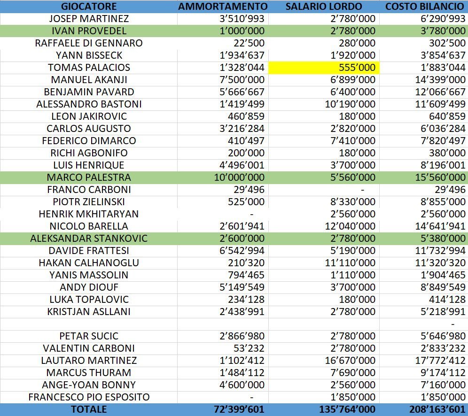Select the TOMAS PALACIOS name cell

89,68
